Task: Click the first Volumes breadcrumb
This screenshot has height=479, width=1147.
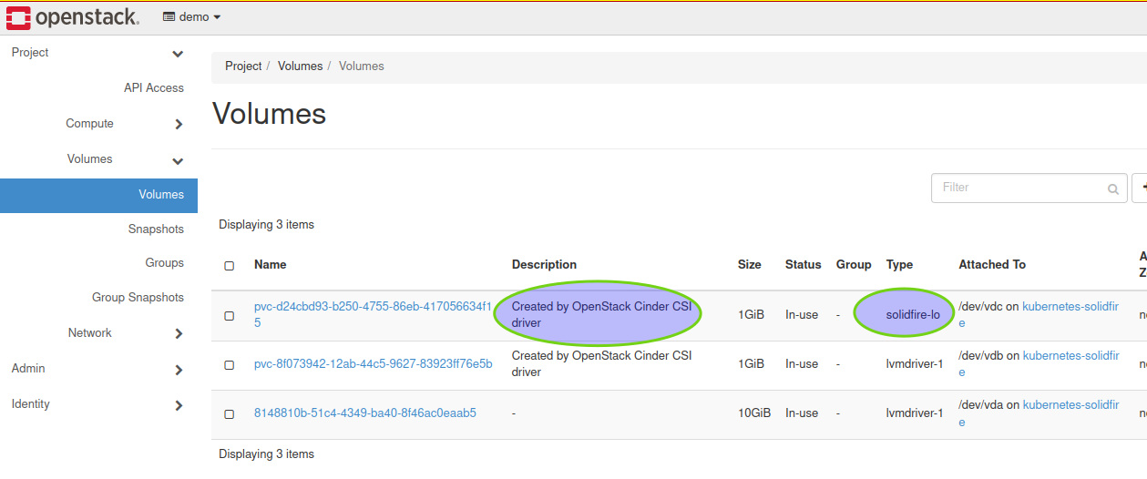Action: (x=300, y=66)
